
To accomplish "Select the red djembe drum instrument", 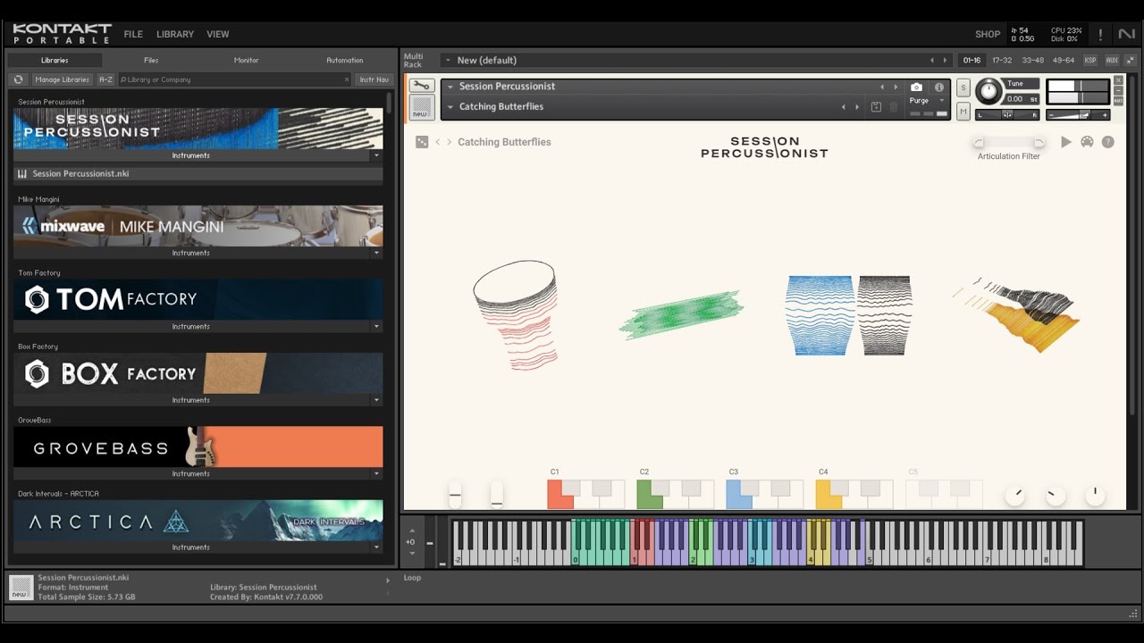I will pos(517,314).
